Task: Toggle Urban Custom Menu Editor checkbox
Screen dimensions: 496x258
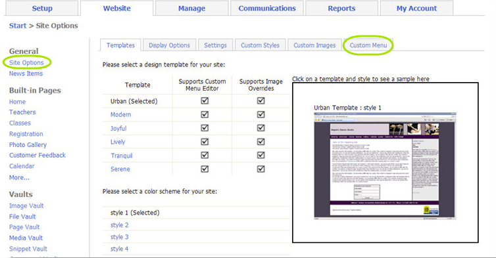Action: point(205,100)
